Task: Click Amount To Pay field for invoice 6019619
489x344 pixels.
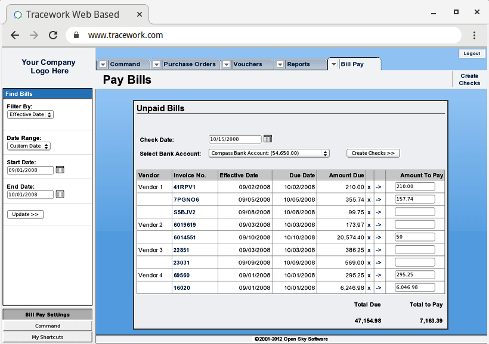Action: (x=414, y=224)
